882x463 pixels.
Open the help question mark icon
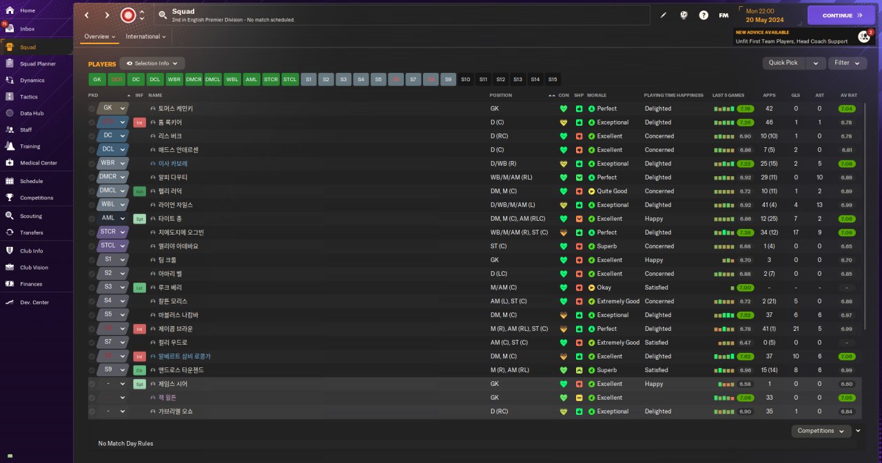tap(704, 15)
